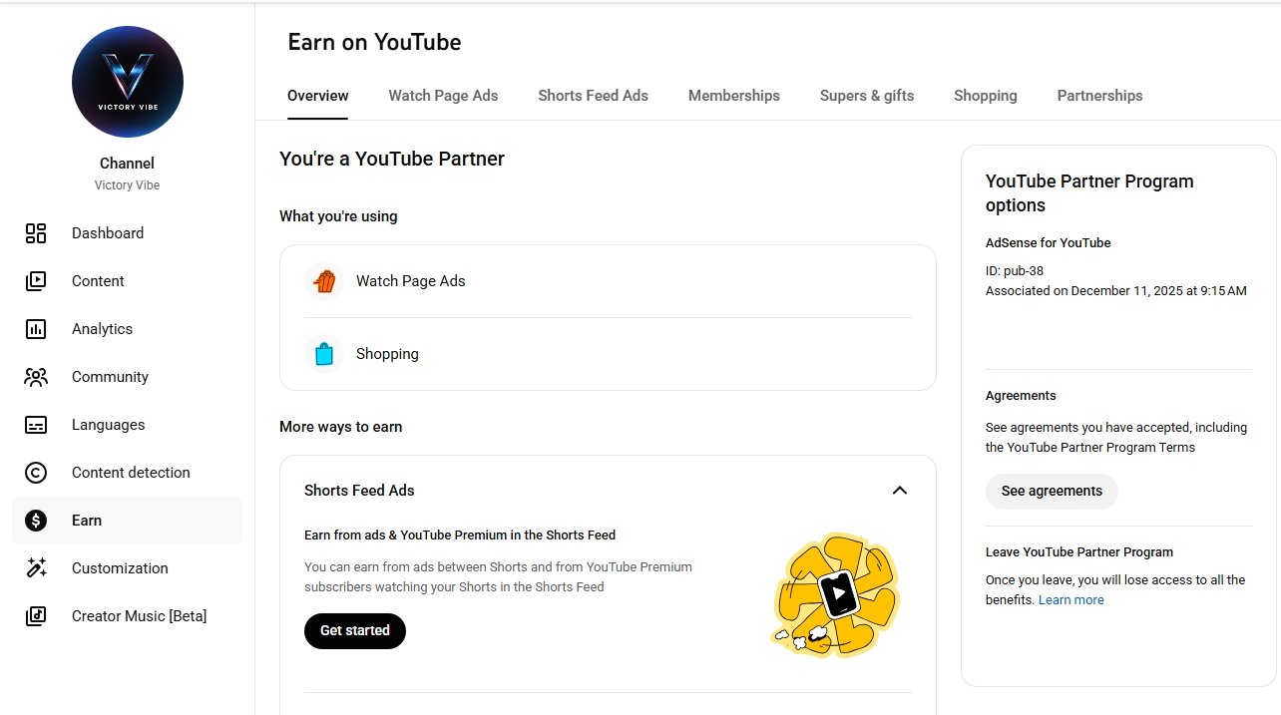The image size is (1281, 715).
Task: Open the Memberships tab
Action: point(733,96)
